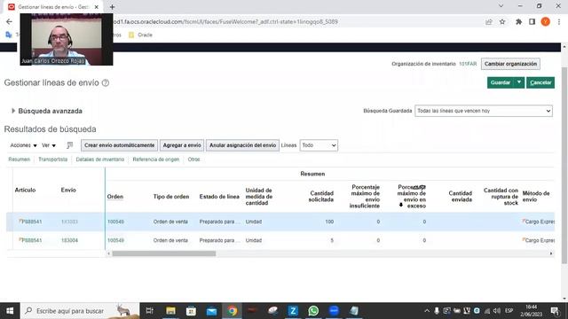Open the Guardar button dropdown arrow
The width and height of the screenshot is (568, 319).
pyautogui.click(x=518, y=82)
